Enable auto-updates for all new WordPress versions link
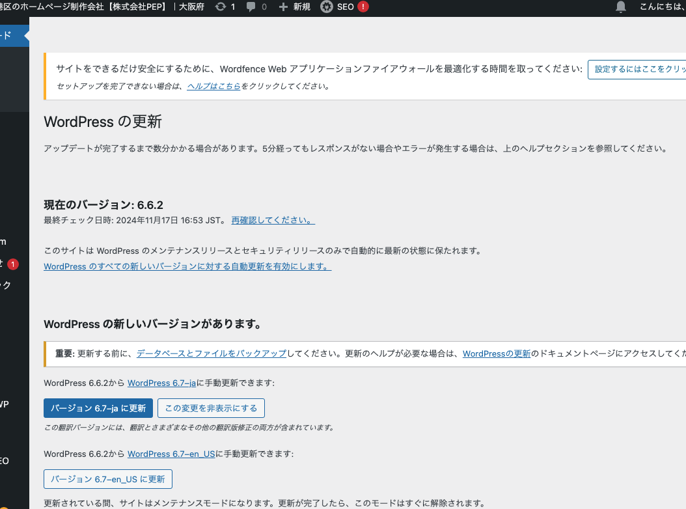686x509 pixels. coord(187,266)
